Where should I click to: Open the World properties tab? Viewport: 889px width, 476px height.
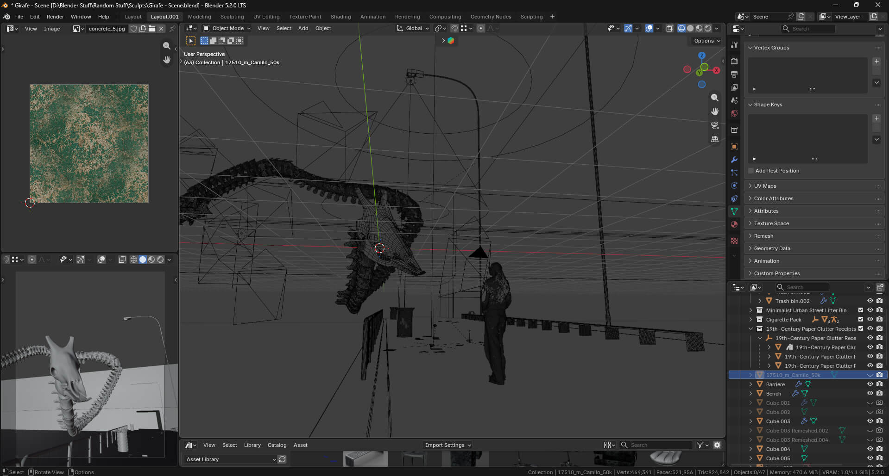coord(734,113)
